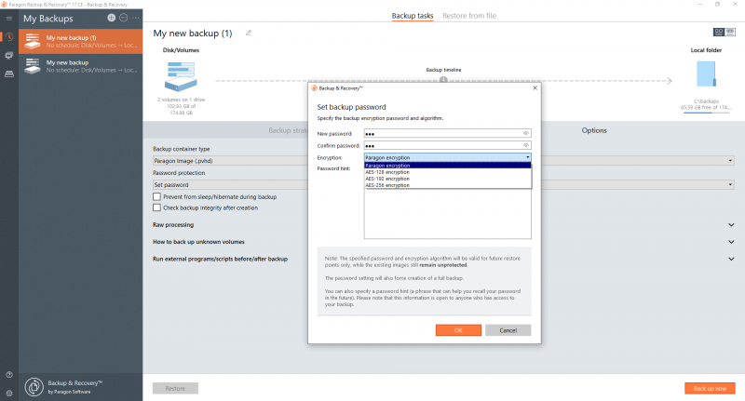Remove backup with the minus icon
745x401 pixels.
(124, 18)
